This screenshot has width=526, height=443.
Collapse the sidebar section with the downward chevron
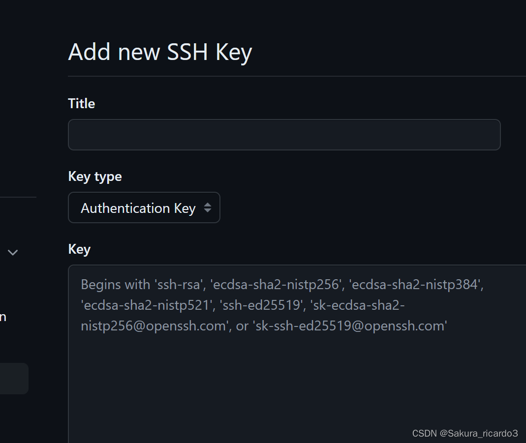12,252
